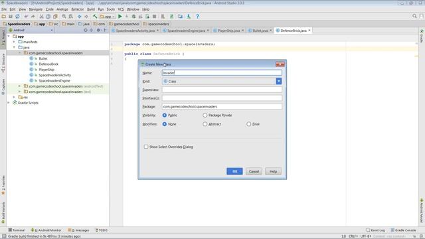425x239 pixels.
Task: Click the Undo arrow icon
Action: 26,17
